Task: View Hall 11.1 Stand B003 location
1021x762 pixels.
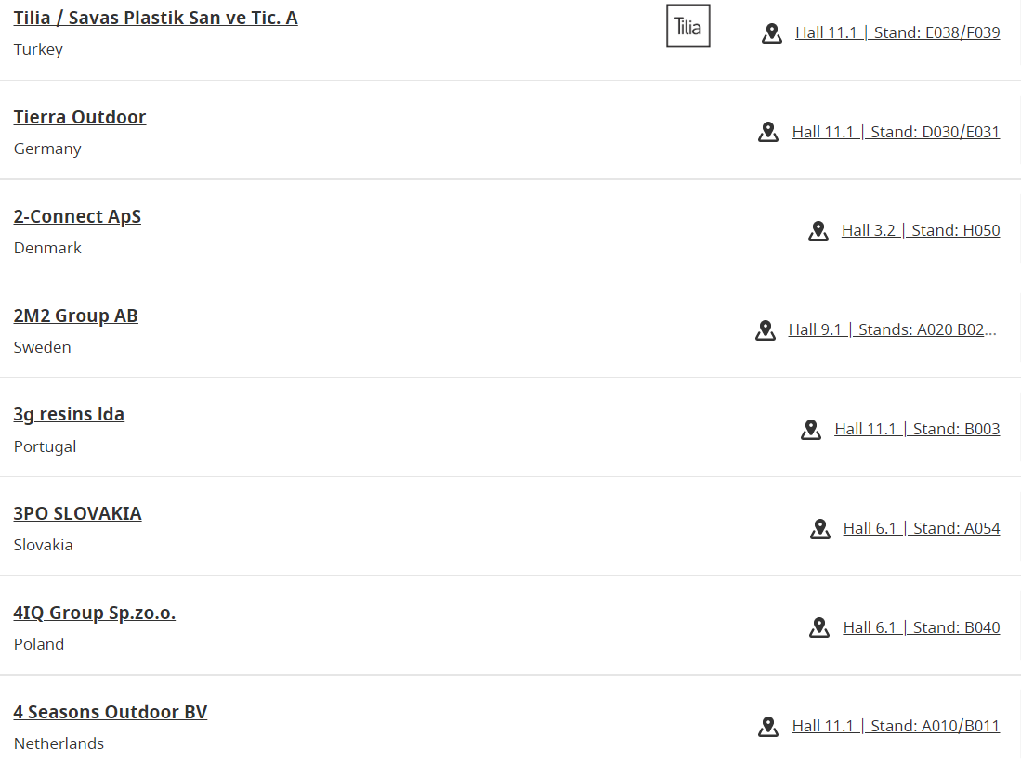Action: (918, 429)
